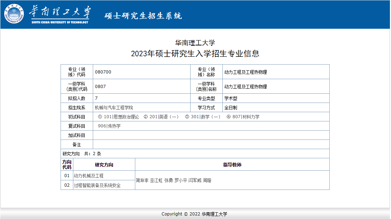Click the 方向代码 column header

(x=67, y=164)
